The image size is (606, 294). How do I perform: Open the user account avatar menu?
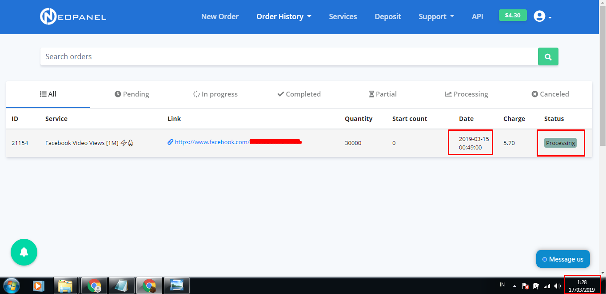tap(542, 16)
